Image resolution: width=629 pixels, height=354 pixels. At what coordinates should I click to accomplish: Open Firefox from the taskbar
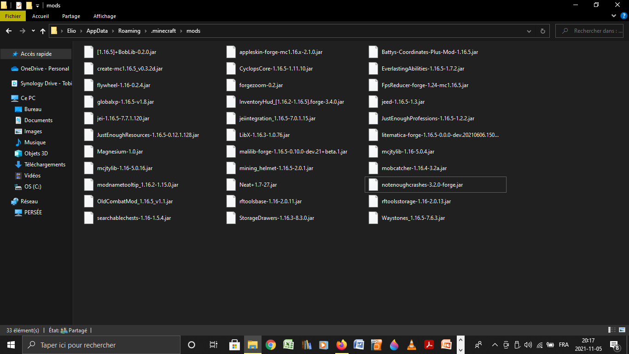click(341, 345)
